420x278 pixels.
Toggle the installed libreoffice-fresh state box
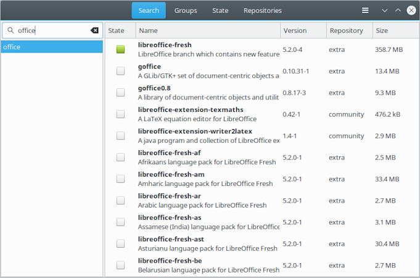click(120, 49)
